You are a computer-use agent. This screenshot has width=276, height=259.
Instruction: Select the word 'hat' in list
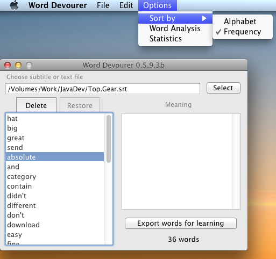point(55,119)
